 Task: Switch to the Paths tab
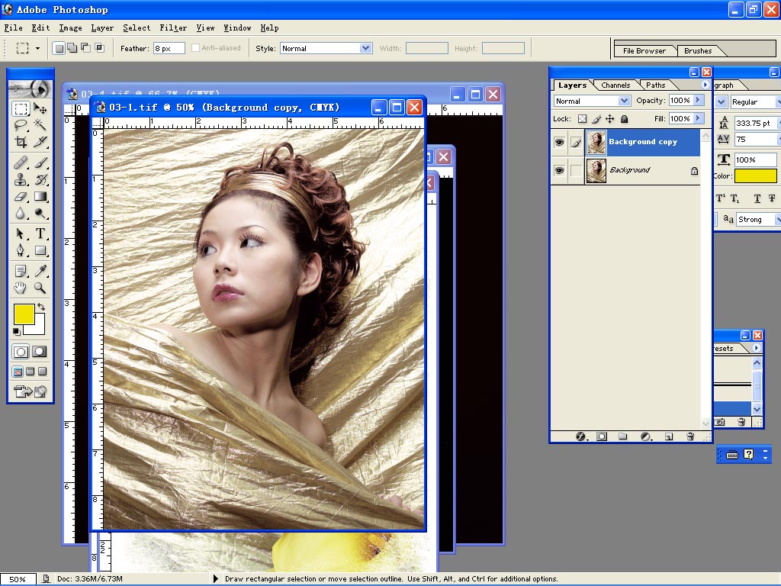point(655,85)
